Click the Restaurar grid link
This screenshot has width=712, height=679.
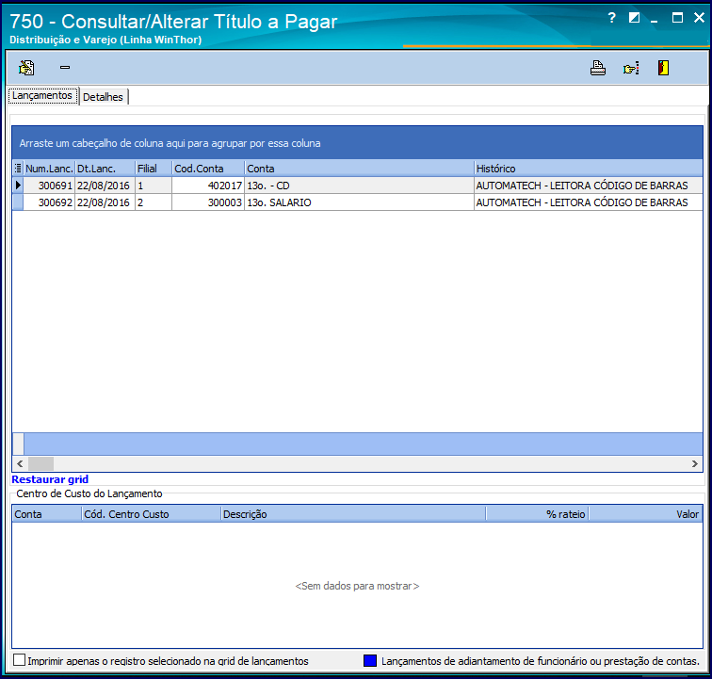point(50,479)
